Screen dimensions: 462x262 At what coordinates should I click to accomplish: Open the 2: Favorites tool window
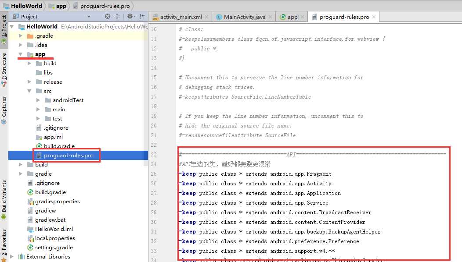pyautogui.click(x=4, y=244)
